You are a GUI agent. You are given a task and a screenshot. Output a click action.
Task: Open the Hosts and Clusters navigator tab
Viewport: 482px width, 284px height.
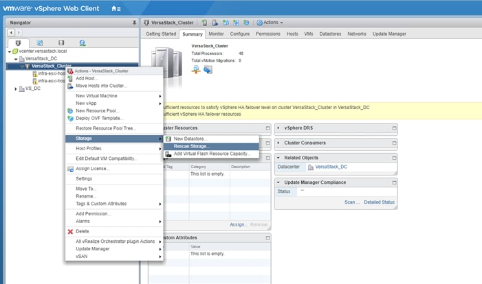18,43
